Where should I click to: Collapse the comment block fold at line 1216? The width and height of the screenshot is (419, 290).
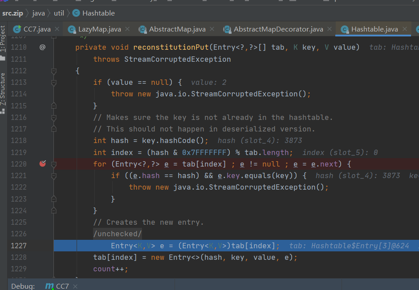pos(54,118)
